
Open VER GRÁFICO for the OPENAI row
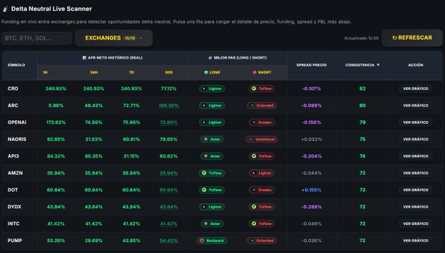(416, 122)
